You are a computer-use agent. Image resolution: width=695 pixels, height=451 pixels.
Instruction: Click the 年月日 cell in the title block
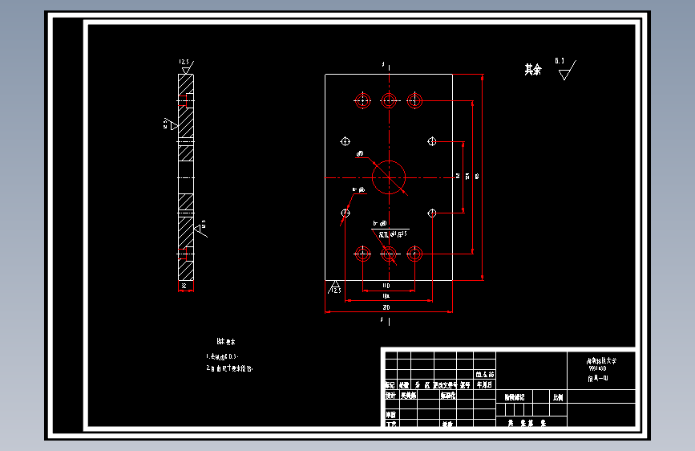[484, 384]
